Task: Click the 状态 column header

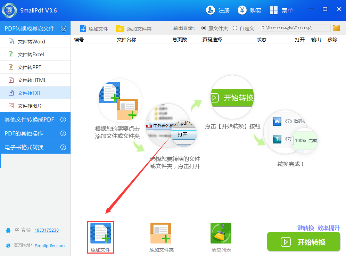Action: pyautogui.click(x=262, y=40)
